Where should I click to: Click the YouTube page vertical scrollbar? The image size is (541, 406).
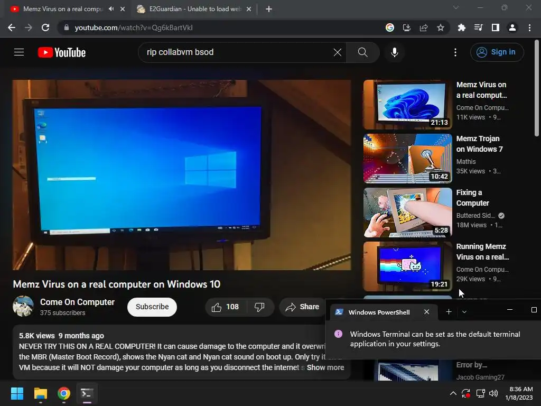coord(537,88)
